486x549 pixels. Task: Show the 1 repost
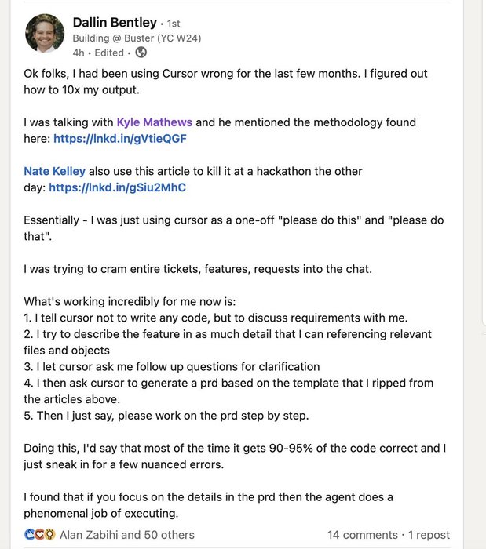coord(429,535)
